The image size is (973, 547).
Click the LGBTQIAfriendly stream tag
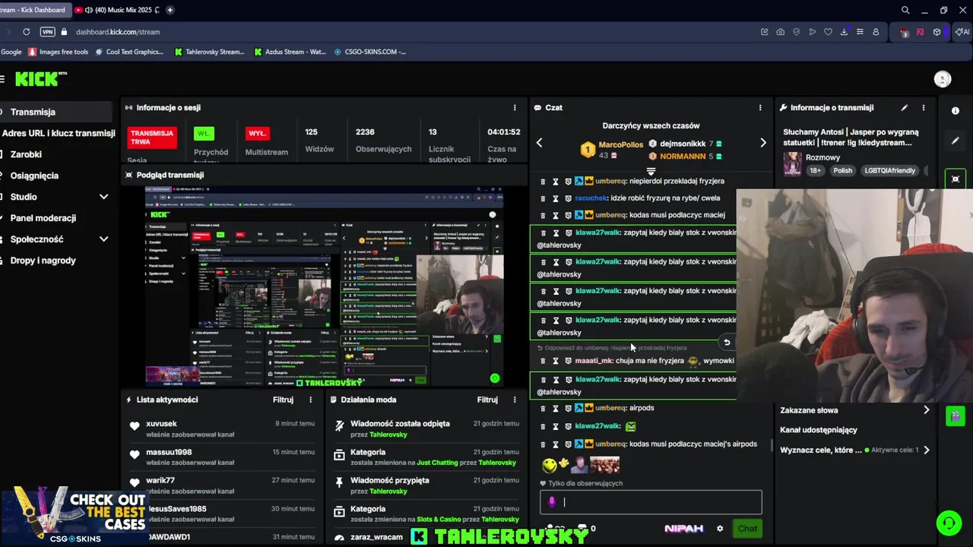[x=889, y=171]
